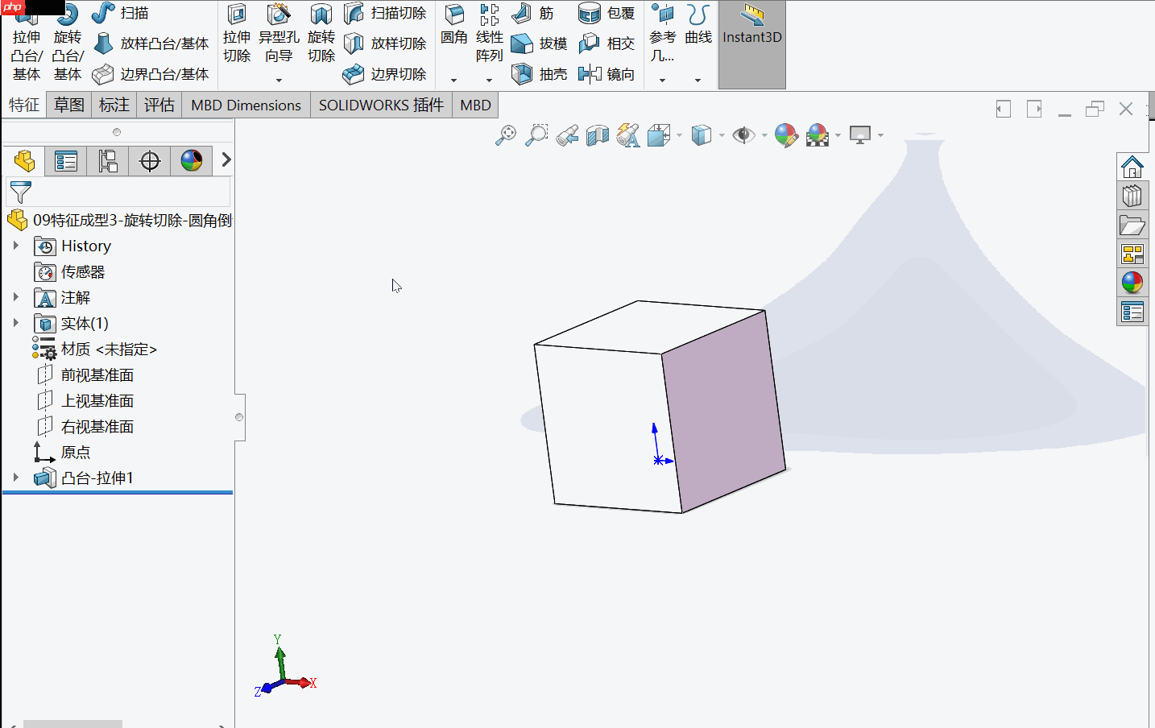
Task: Switch to the 评估 evaluate tab
Action: [x=159, y=105]
